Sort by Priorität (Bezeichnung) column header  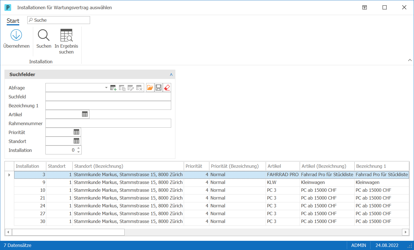click(238, 166)
